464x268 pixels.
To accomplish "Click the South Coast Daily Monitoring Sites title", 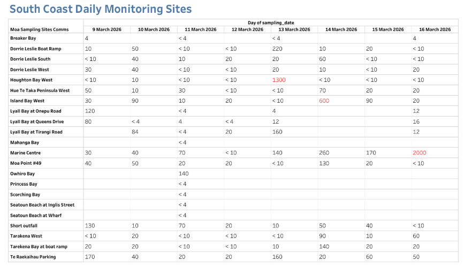I will click(x=101, y=9).
